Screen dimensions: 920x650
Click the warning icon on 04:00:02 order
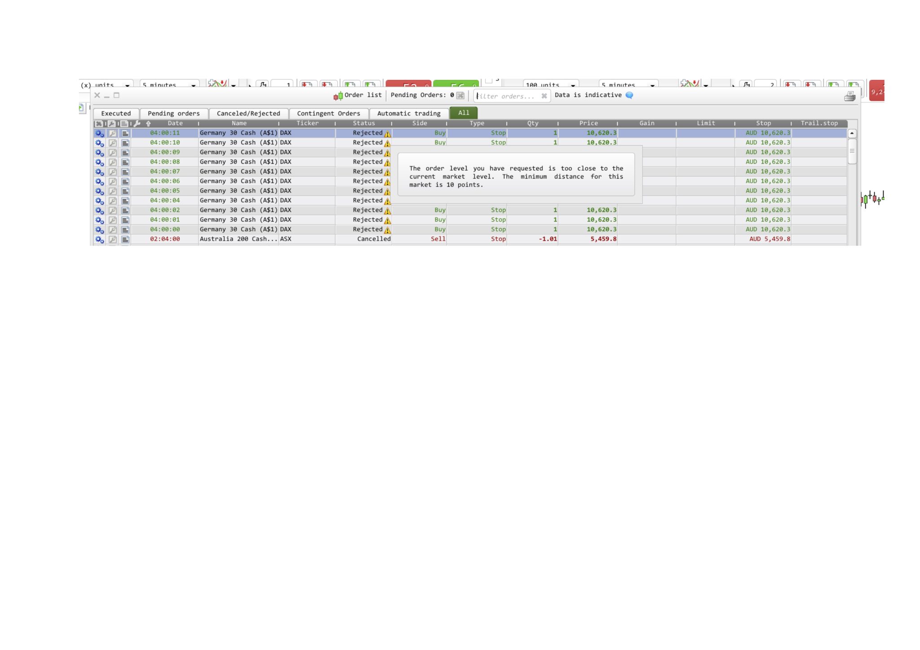click(387, 211)
